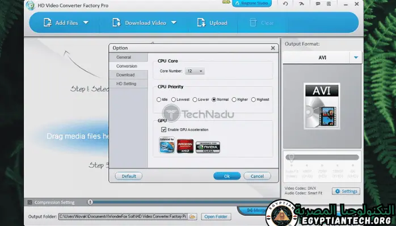Click the curved arrow icon next to undo
The image size is (396, 226).
point(301,3)
